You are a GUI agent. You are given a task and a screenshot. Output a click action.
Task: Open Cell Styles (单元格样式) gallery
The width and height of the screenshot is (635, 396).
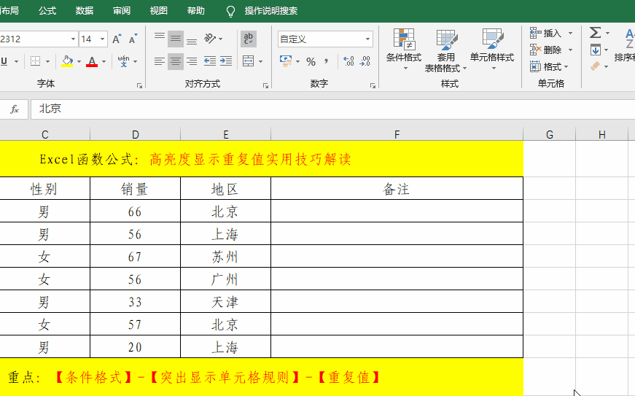click(492, 48)
